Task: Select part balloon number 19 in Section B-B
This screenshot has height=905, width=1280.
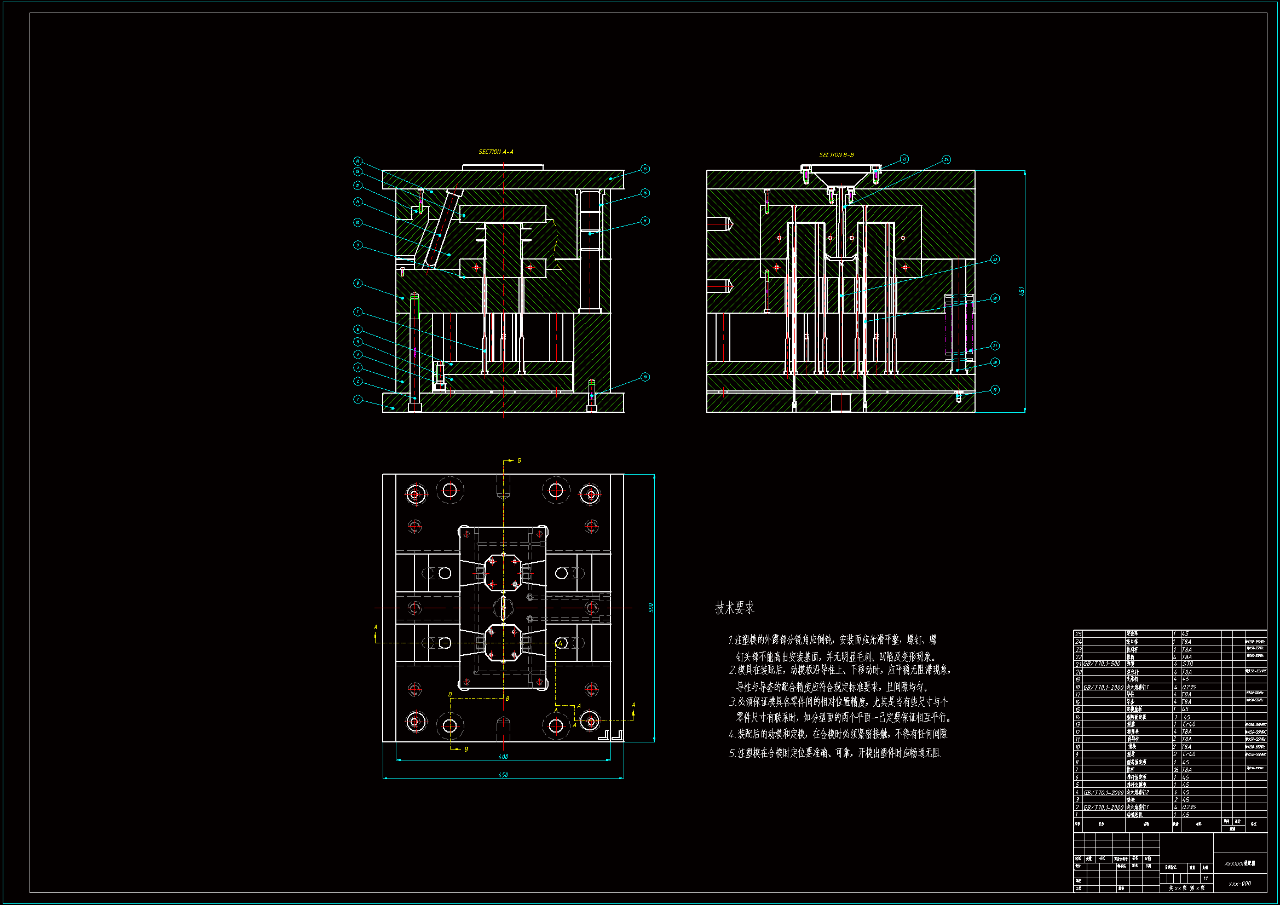Action: [x=995, y=390]
